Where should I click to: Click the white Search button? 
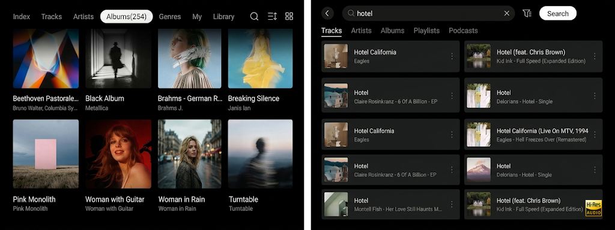pyautogui.click(x=558, y=13)
